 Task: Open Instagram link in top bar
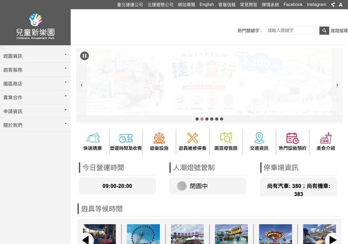tap(316, 5)
